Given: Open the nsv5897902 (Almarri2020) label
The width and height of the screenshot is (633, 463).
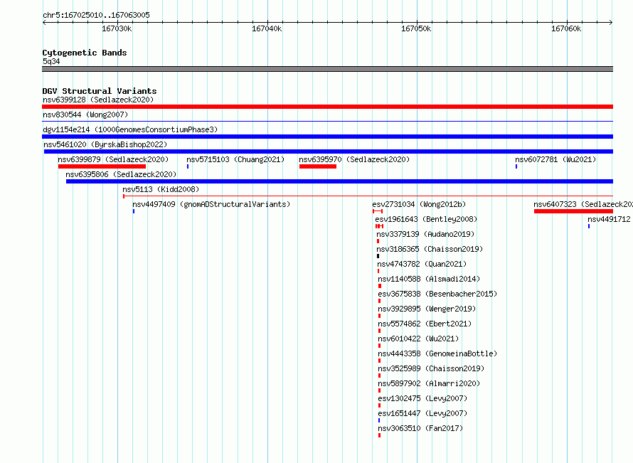Looking at the screenshot, I should (429, 383).
